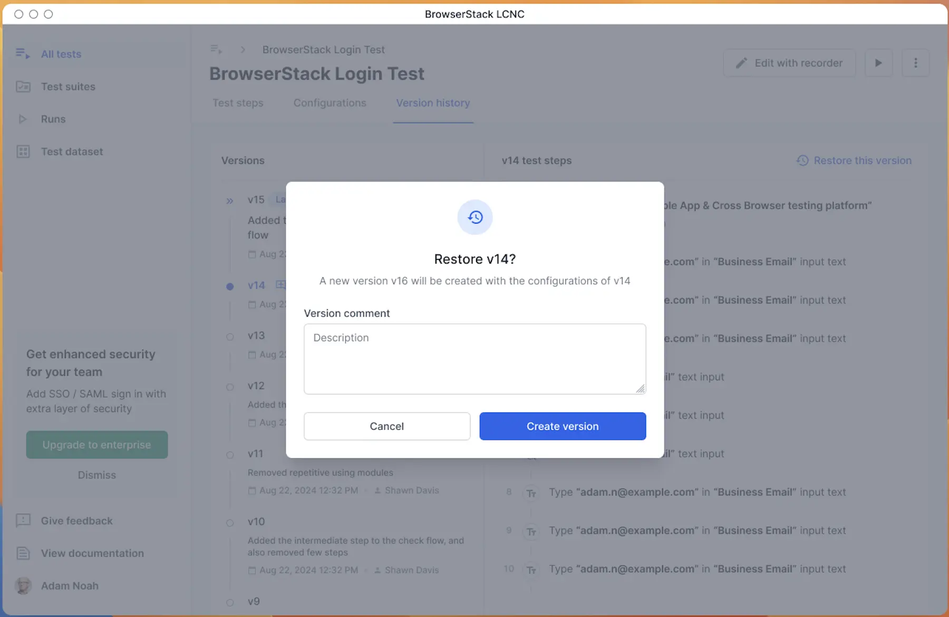Go to Runs page
Screen dimensions: 949x617
pyautogui.click(x=53, y=119)
